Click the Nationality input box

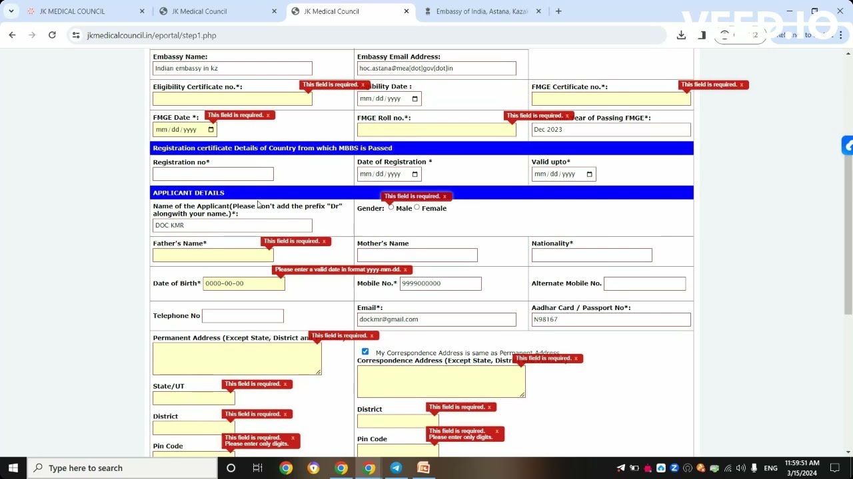coord(592,255)
